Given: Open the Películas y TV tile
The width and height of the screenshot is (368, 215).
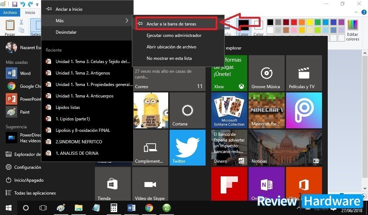Looking at the screenshot, I should pos(304,73).
